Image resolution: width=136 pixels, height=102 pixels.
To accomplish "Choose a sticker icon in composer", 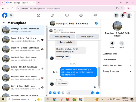I will pos(59,93).
